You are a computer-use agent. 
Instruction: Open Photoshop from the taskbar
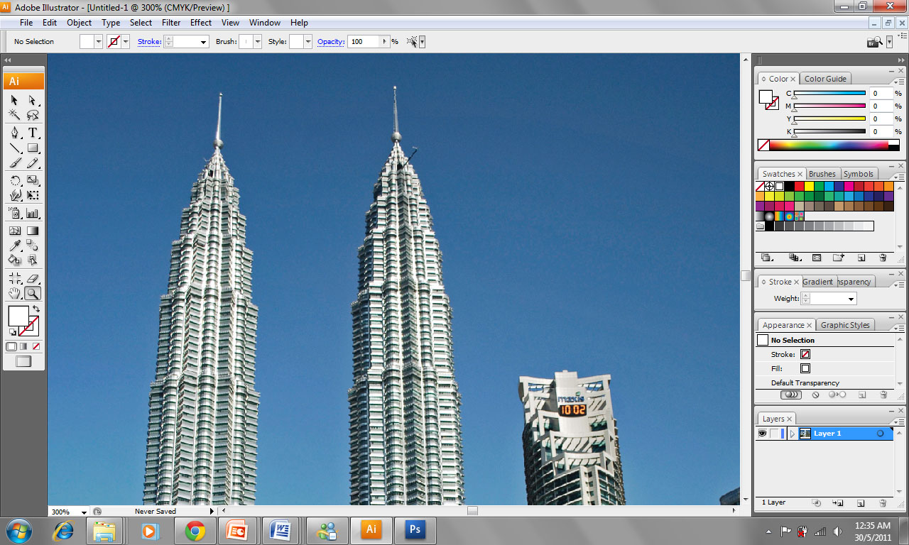pos(415,530)
